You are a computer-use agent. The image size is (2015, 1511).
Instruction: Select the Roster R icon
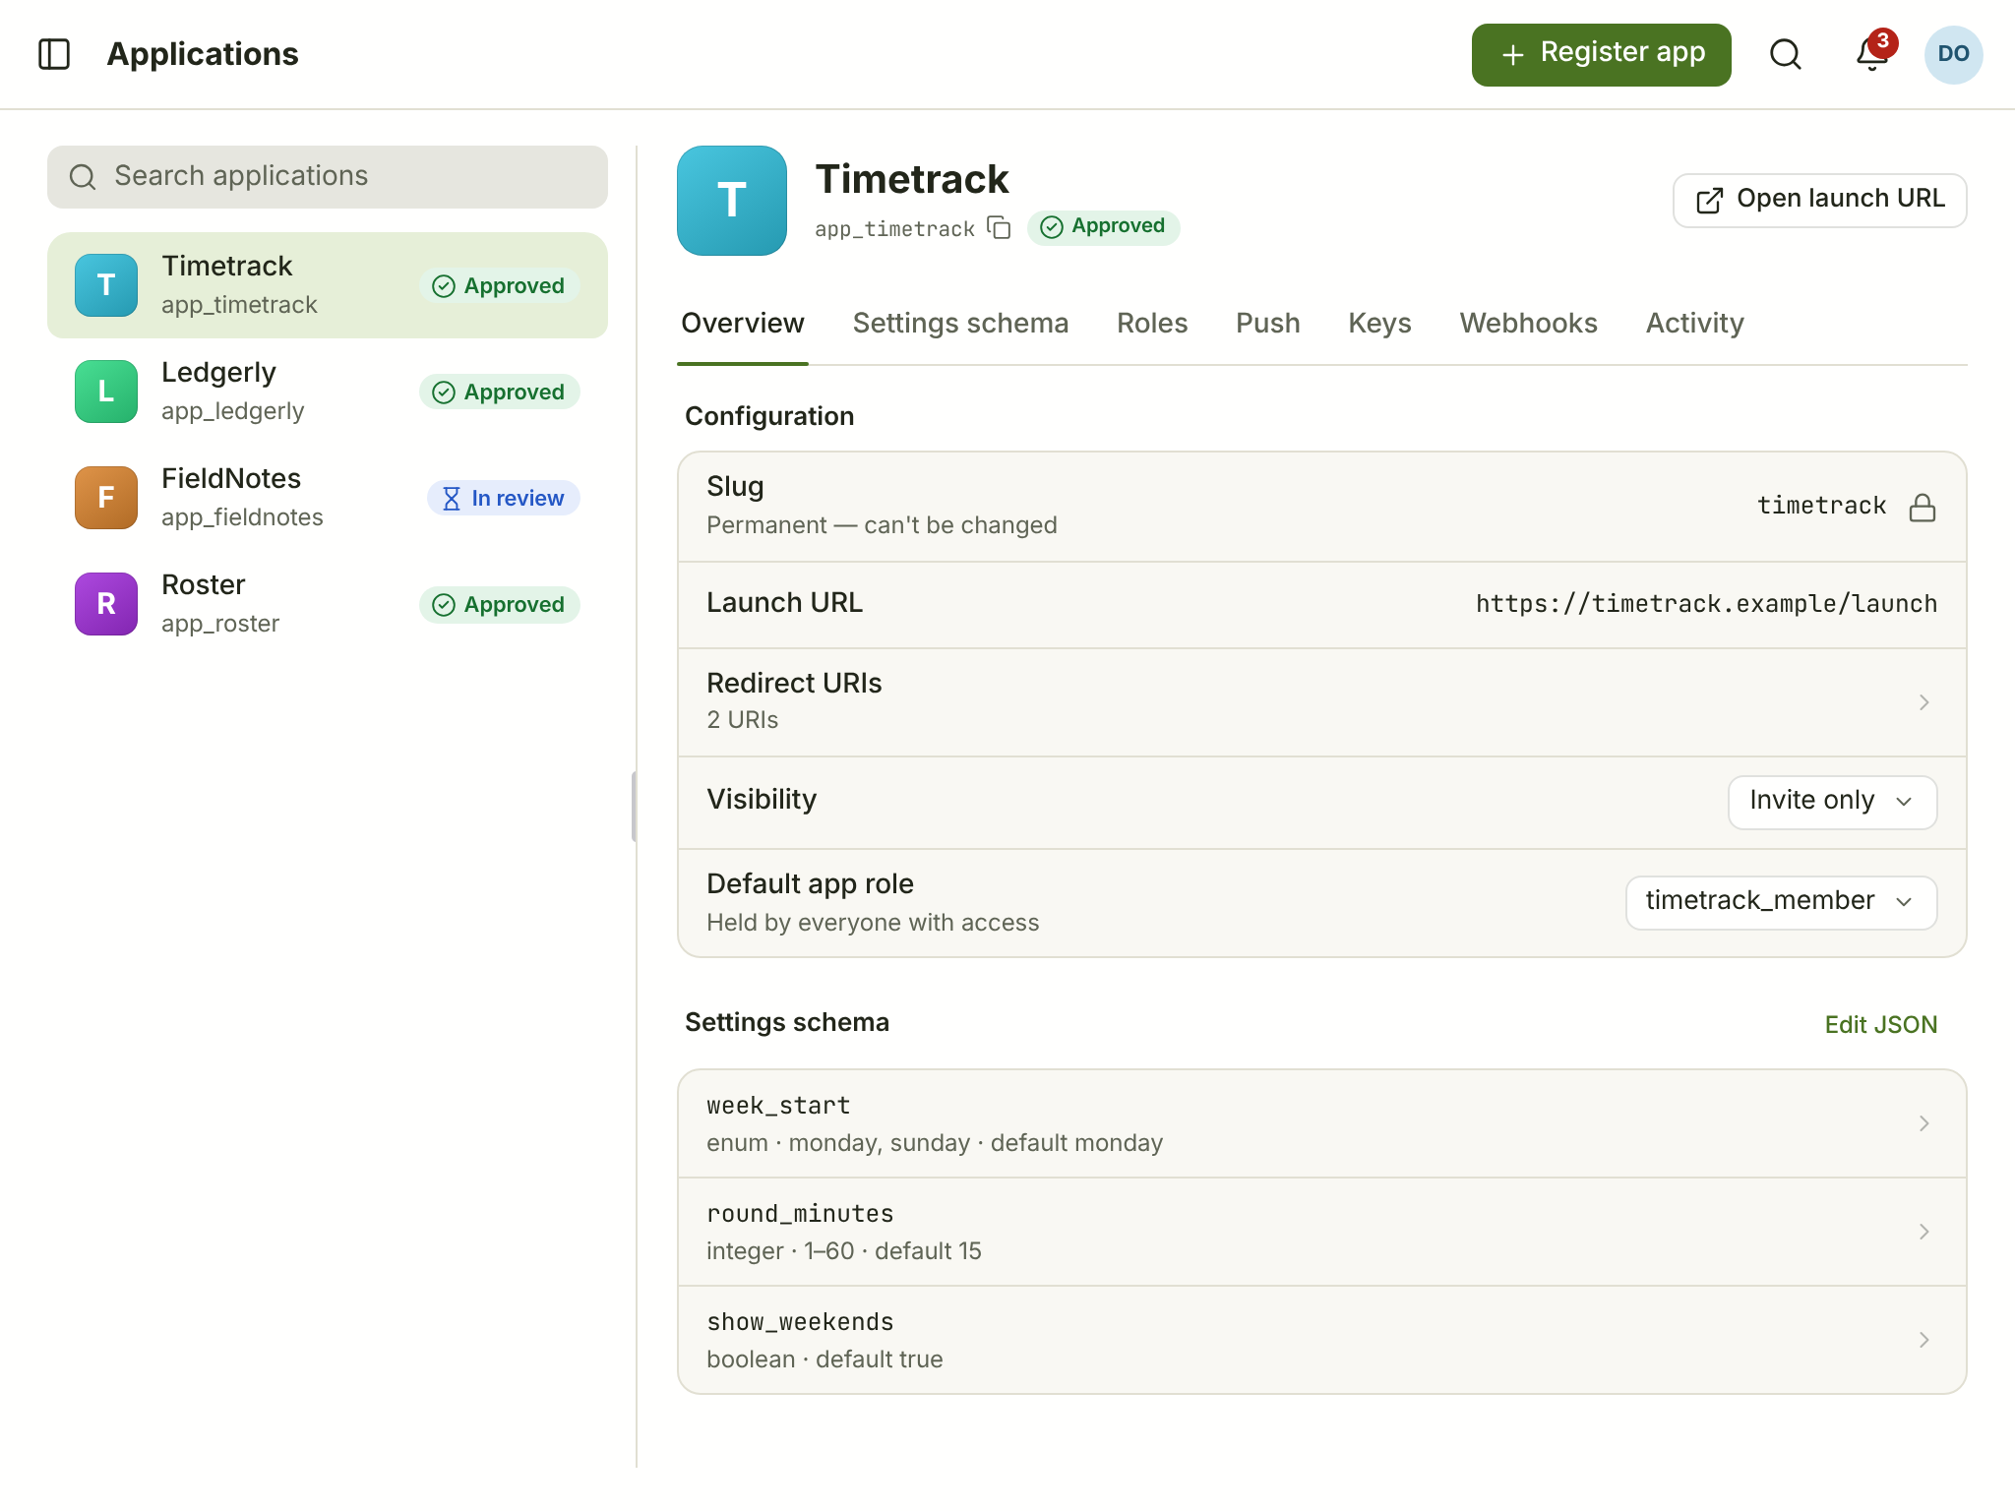coord(106,604)
